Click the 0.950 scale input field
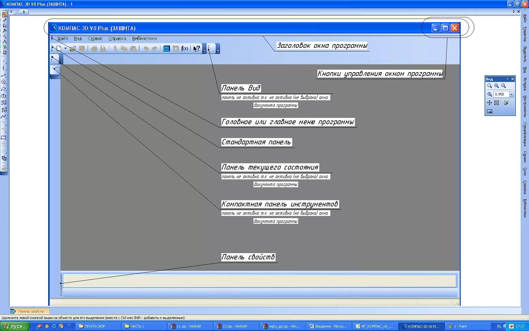 (x=501, y=94)
